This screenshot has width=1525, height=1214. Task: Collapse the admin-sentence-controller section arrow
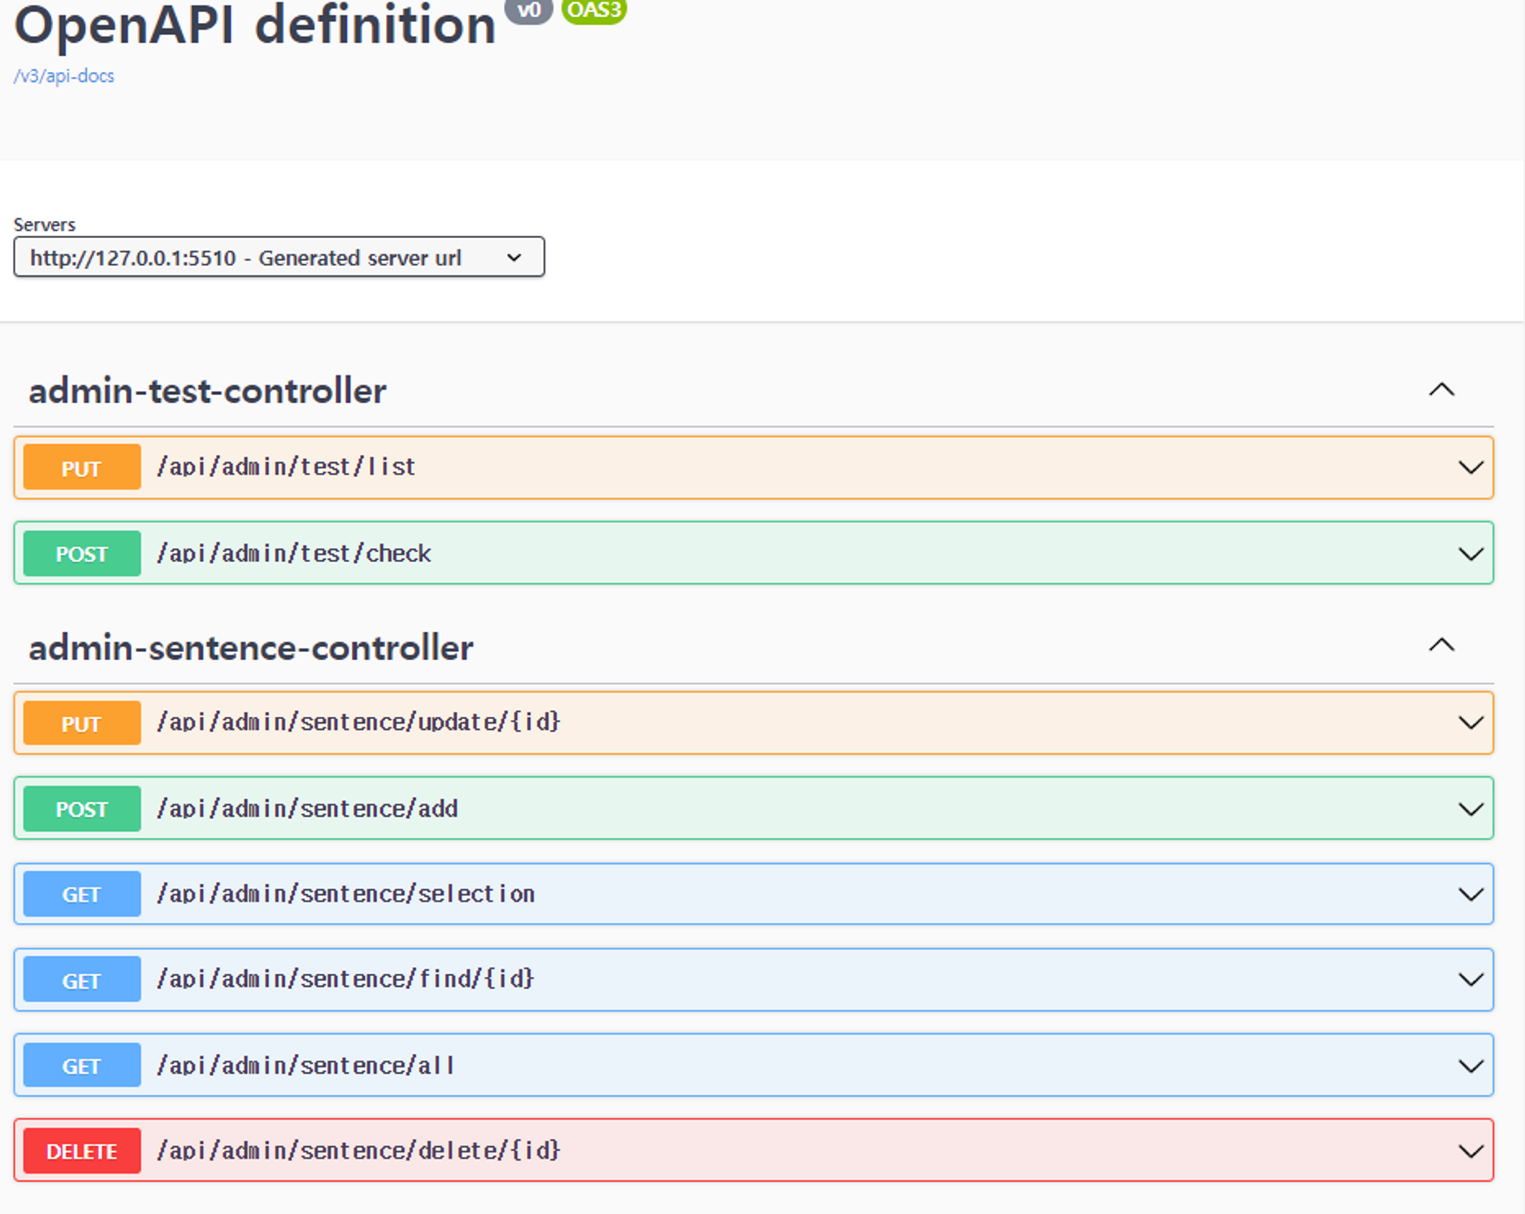pyautogui.click(x=1441, y=646)
